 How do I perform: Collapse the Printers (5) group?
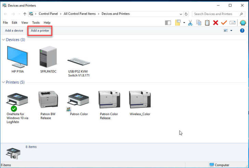pyautogui.click(x=3, y=82)
